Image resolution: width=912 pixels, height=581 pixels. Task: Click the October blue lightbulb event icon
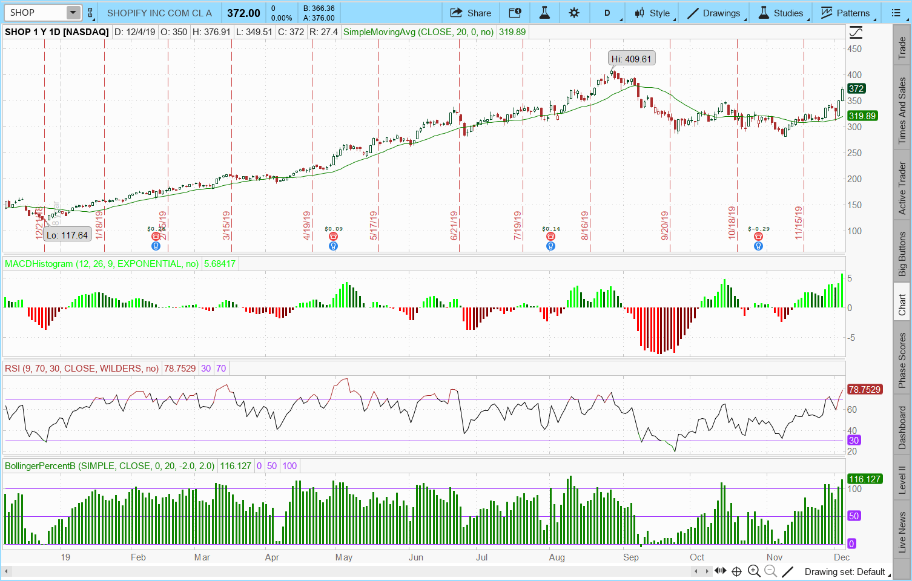[758, 246]
